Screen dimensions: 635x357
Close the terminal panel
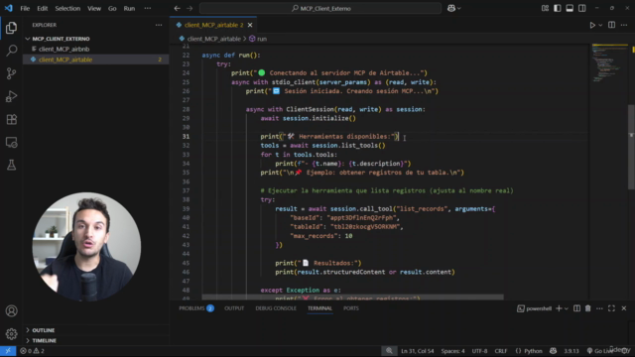pos(624,308)
